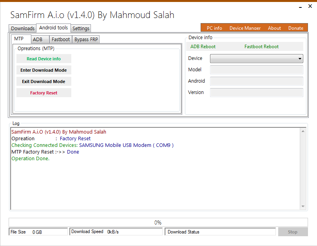Click the Stop download button

[292, 232]
